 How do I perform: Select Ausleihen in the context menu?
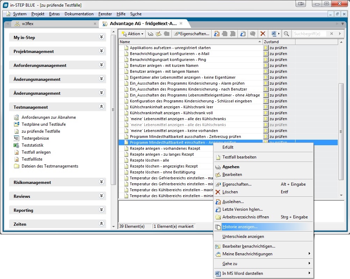(233, 202)
